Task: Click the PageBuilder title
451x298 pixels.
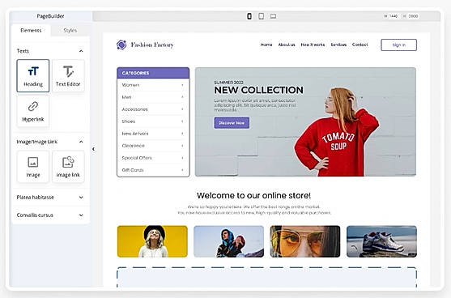Action: 50,16
